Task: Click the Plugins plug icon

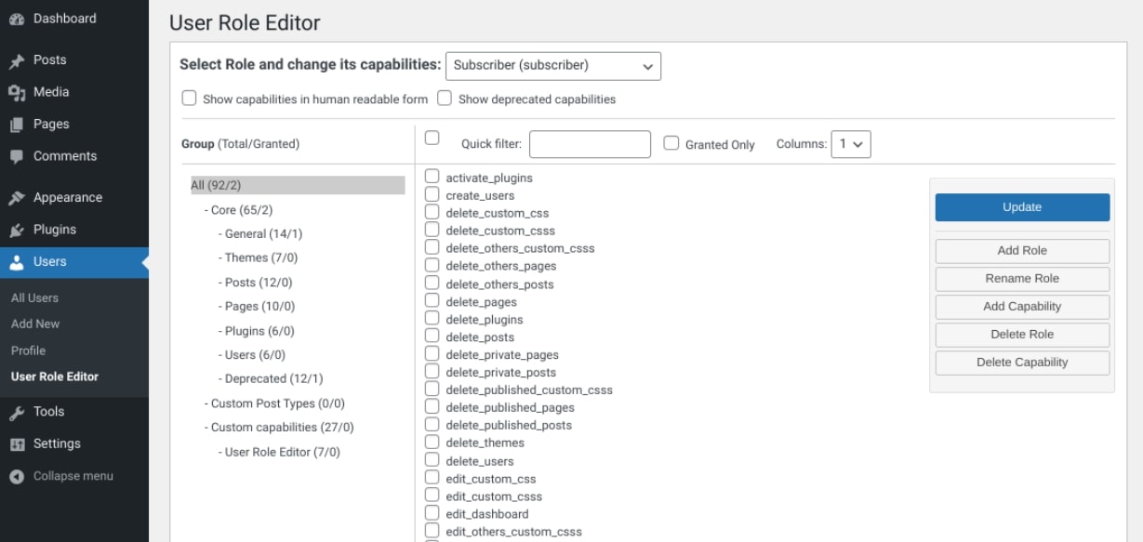Action: point(17,230)
